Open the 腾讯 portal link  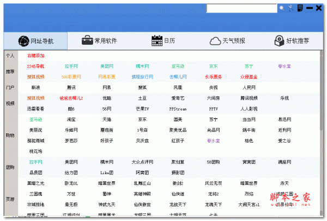point(71,88)
